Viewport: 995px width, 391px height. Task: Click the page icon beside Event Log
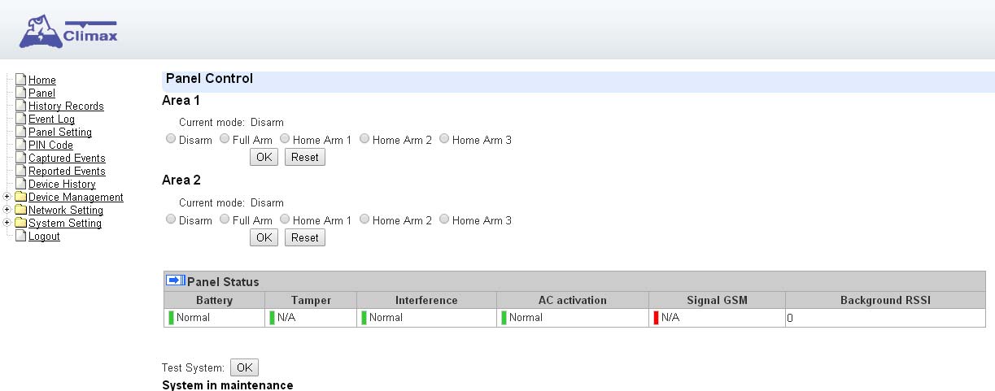point(22,119)
